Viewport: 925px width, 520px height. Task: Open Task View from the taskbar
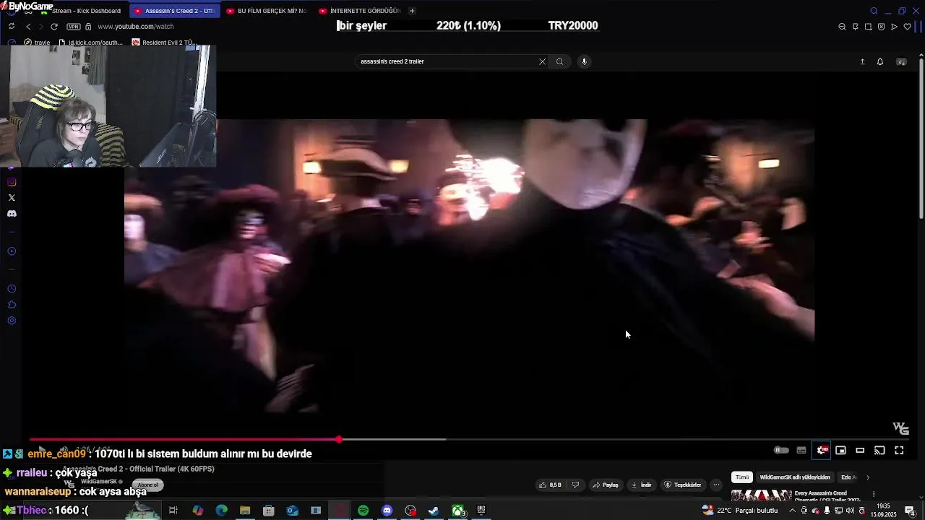173,511
